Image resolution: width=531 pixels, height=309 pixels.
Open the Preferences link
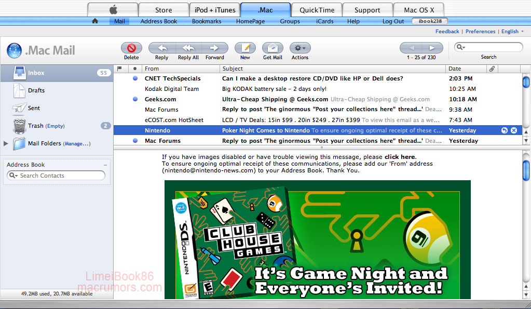click(480, 31)
